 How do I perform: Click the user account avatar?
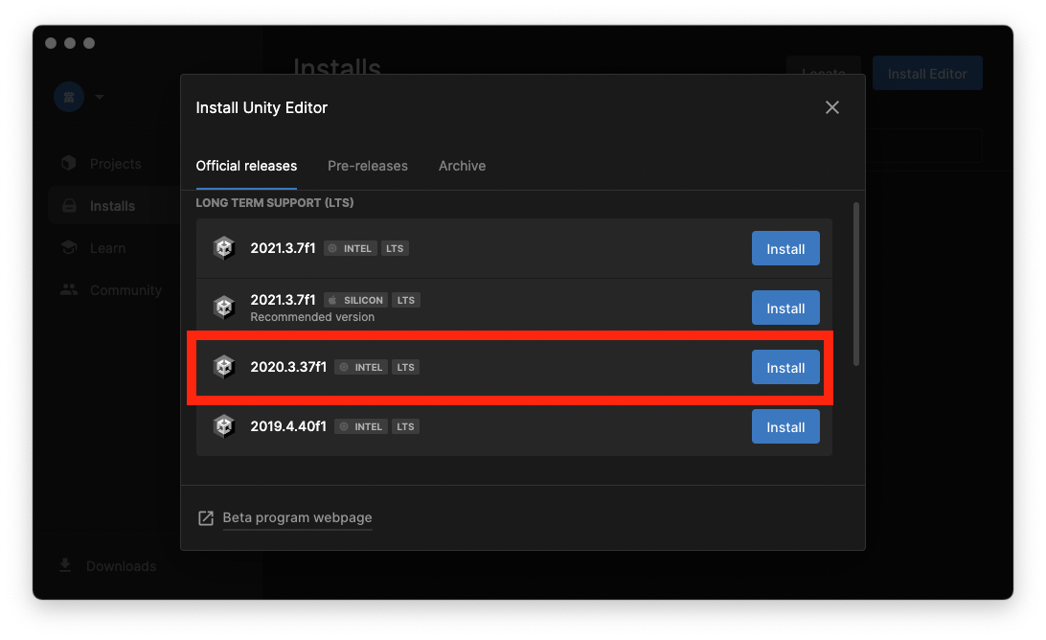69,97
